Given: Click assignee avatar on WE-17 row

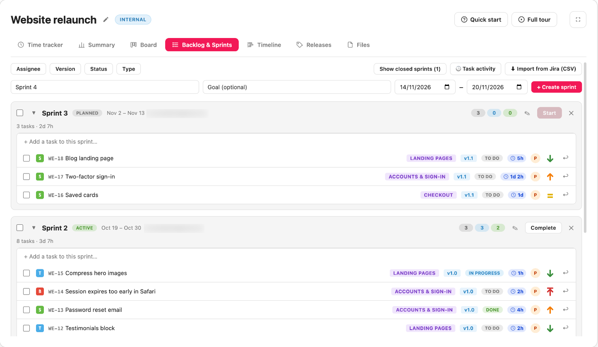Looking at the screenshot, I should click(536, 176).
